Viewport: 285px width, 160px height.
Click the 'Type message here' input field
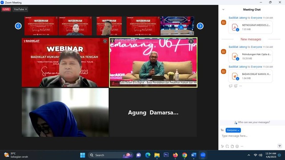coord(252,136)
